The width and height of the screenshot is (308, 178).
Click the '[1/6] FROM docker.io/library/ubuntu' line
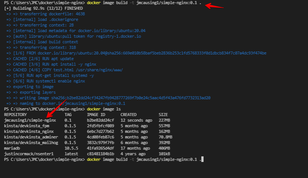(x=136, y=53)
